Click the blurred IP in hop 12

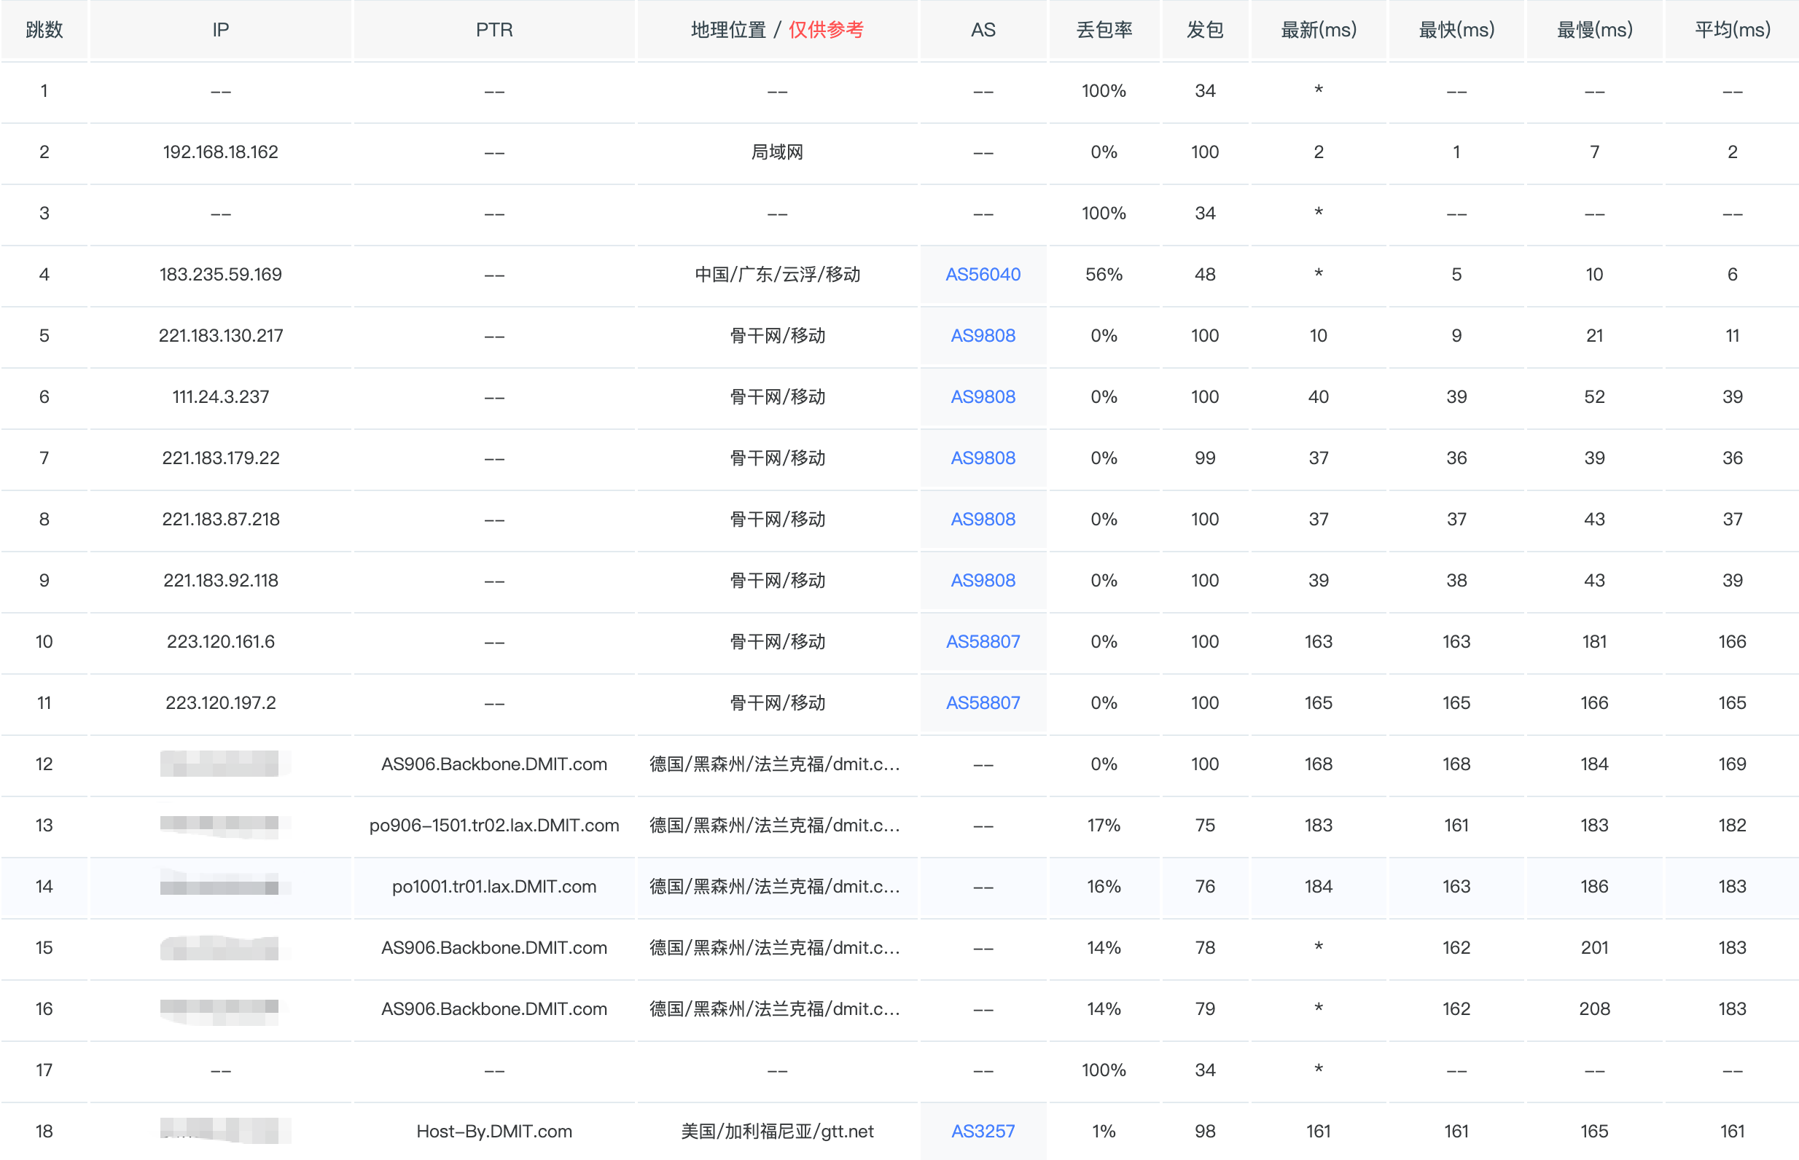(x=221, y=764)
